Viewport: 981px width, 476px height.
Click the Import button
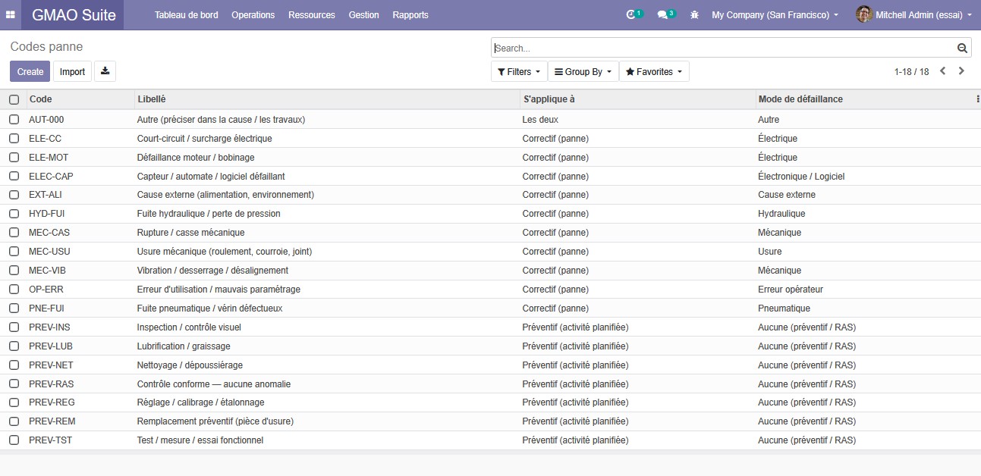pos(72,71)
